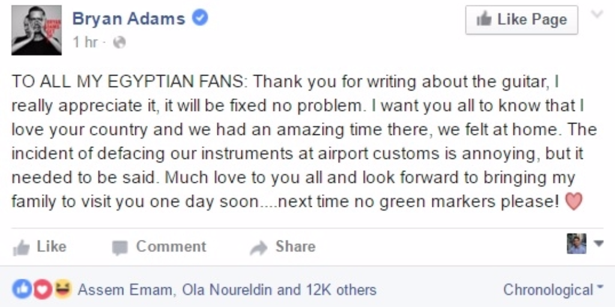The width and height of the screenshot is (615, 307).
Task: Click the small user avatar thumbnail
Action: [x=577, y=243]
